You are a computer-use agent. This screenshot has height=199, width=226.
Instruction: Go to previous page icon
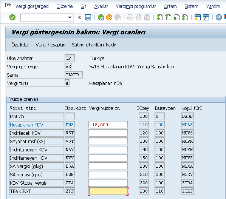click(168, 17)
